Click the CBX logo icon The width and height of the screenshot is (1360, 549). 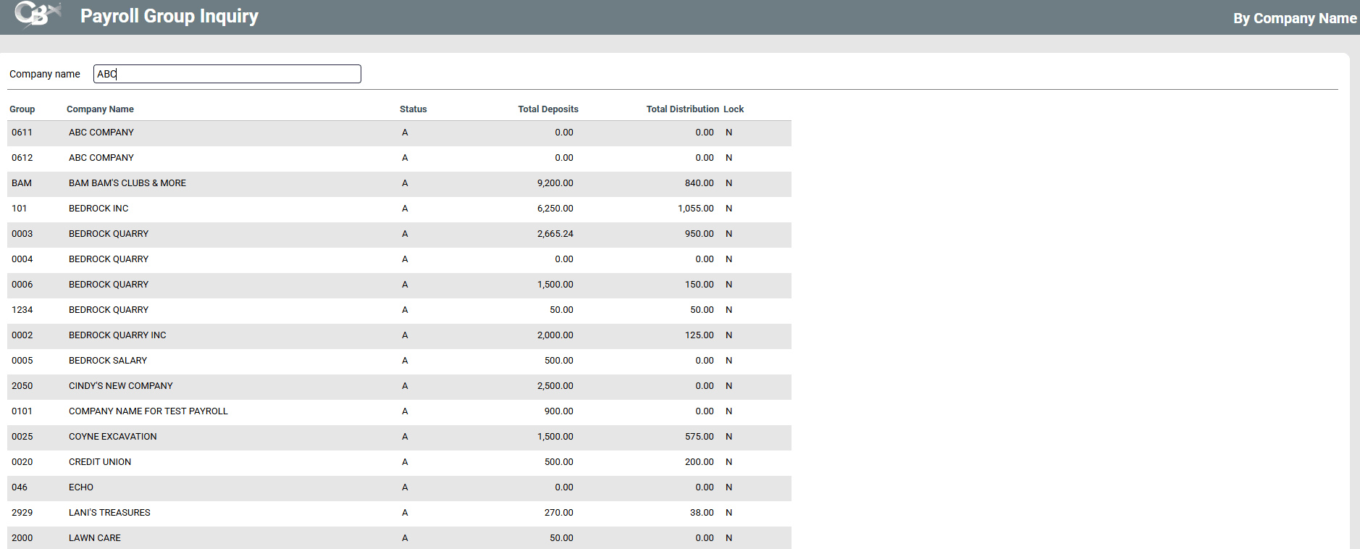click(36, 15)
